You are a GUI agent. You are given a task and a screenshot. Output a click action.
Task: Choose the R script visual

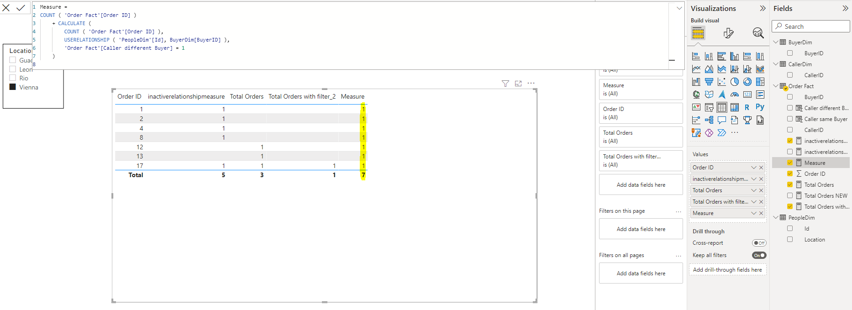[747, 107]
